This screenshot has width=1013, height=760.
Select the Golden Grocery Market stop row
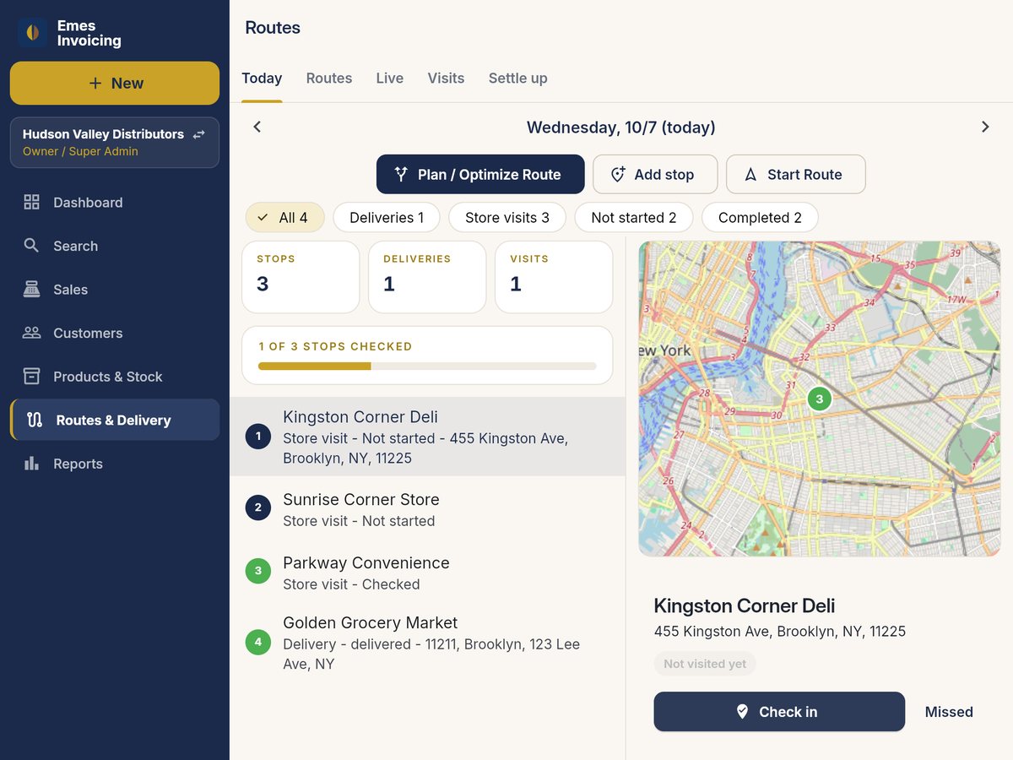[x=427, y=643]
